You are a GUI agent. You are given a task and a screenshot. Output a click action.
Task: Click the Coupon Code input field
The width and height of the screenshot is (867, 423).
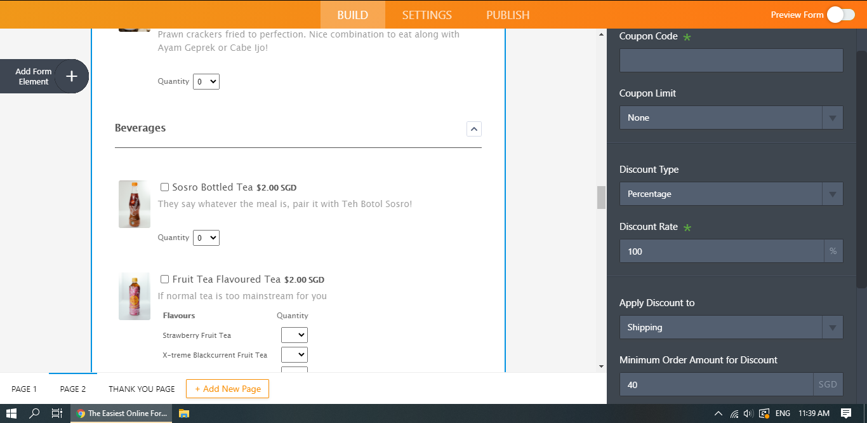click(x=731, y=60)
